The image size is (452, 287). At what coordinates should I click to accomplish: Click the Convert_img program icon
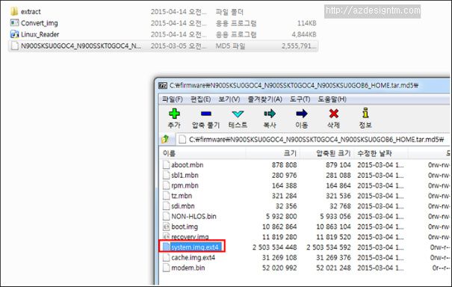(x=14, y=22)
